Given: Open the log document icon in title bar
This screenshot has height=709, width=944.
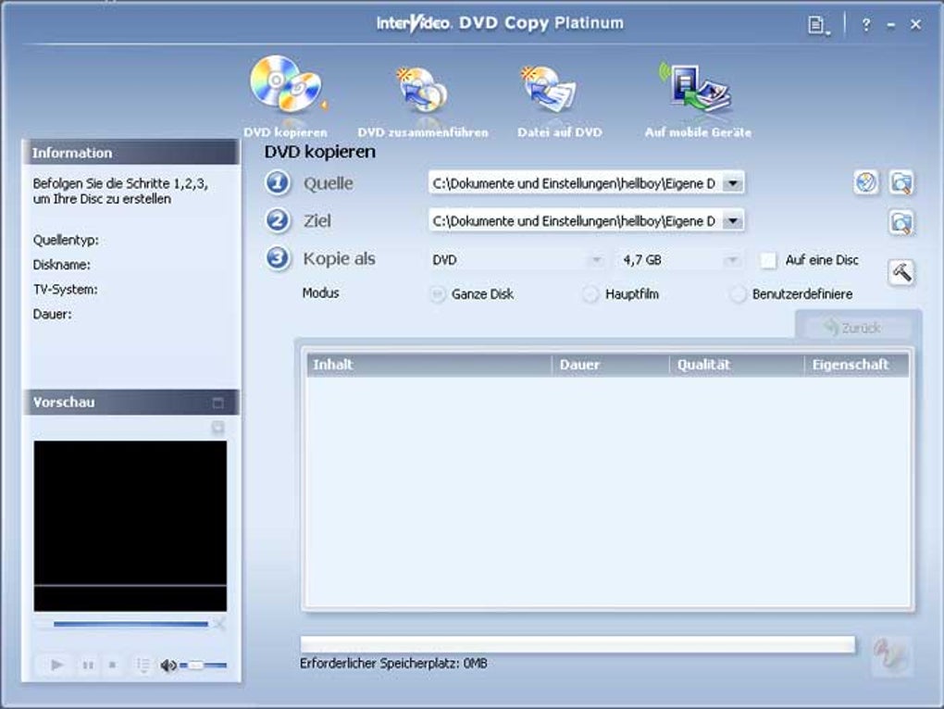Looking at the screenshot, I should pyautogui.click(x=817, y=25).
